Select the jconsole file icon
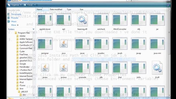This screenshot has width=176, height=99. click(x=82, y=68)
